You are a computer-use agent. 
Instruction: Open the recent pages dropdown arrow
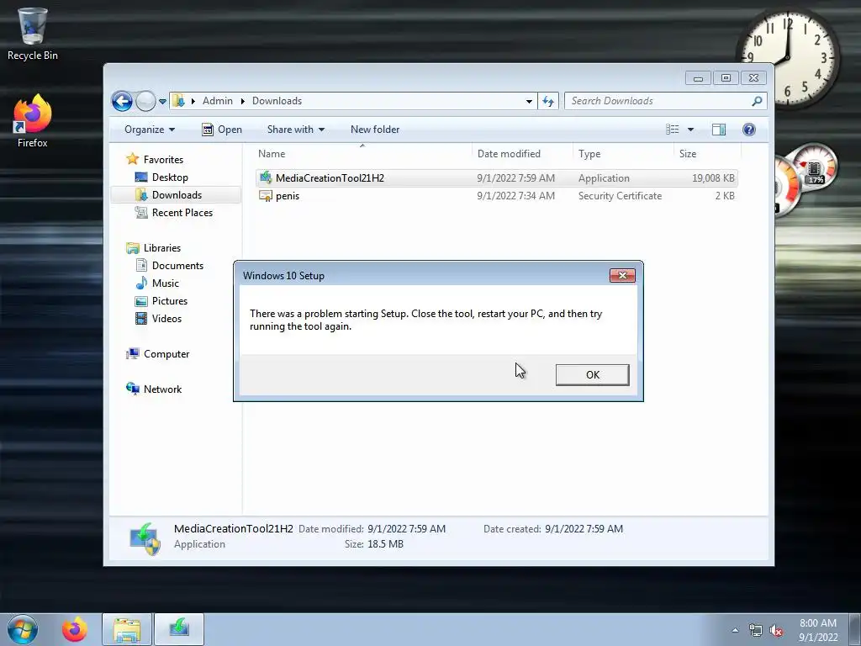point(162,102)
